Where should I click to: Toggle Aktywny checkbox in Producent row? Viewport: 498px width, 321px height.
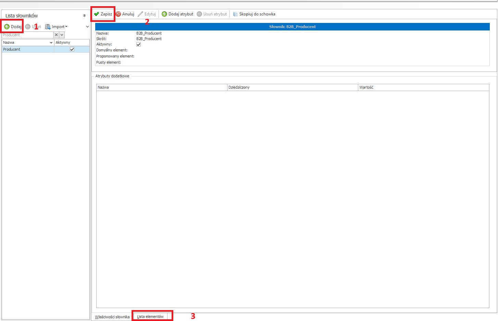(x=72, y=49)
